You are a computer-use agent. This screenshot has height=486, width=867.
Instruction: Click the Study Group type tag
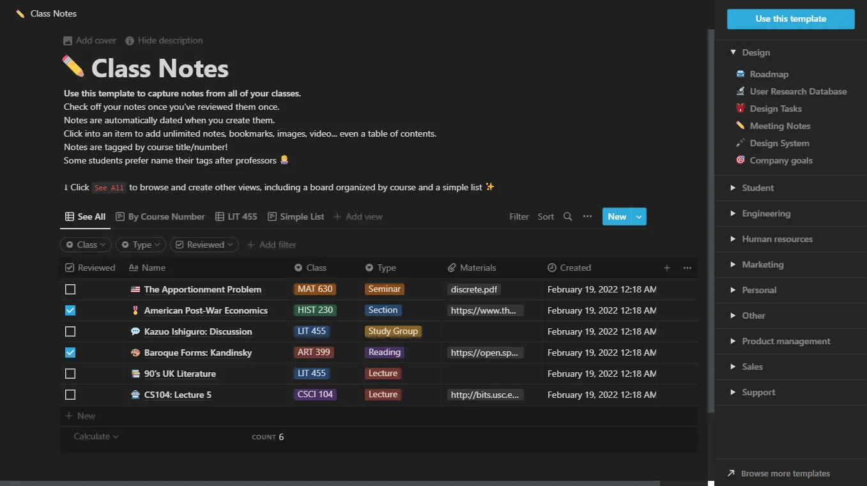point(393,331)
